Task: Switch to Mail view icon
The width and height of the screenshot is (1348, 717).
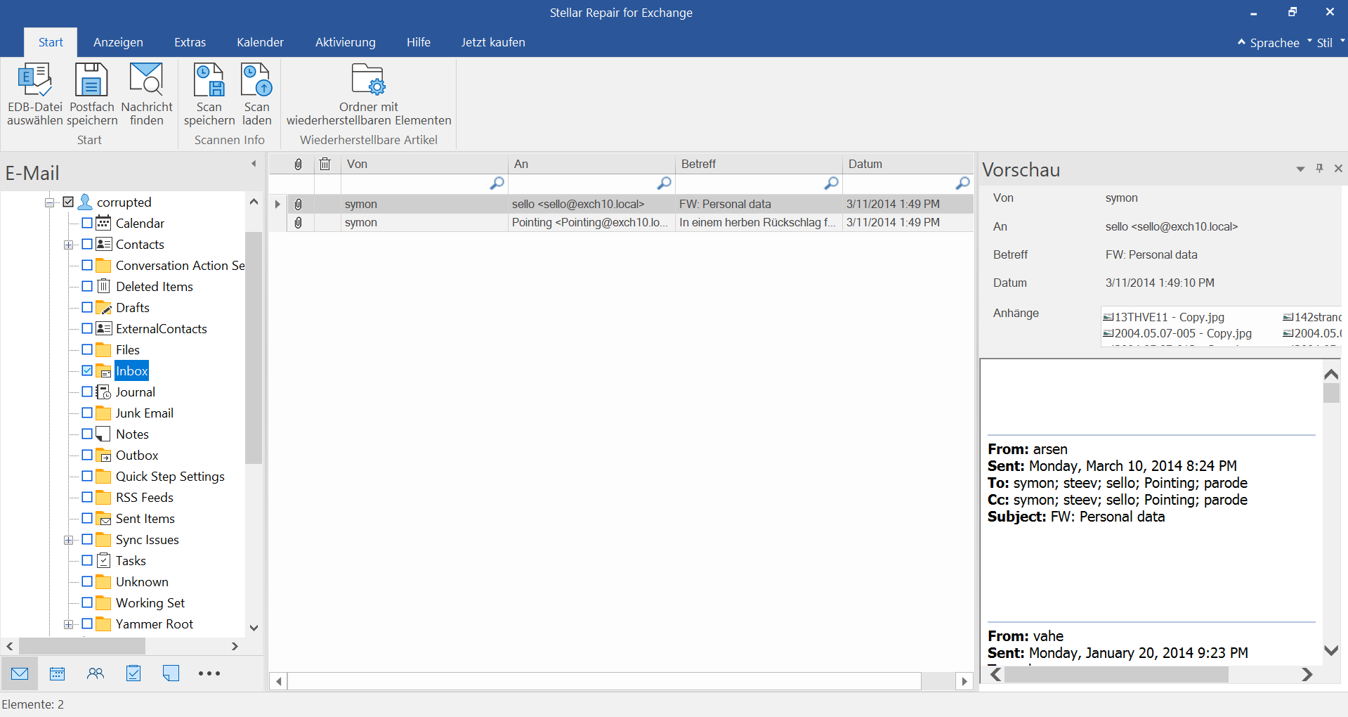Action: [20, 673]
